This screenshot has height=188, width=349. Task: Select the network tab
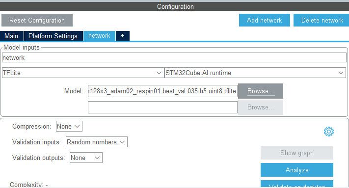tap(99, 36)
